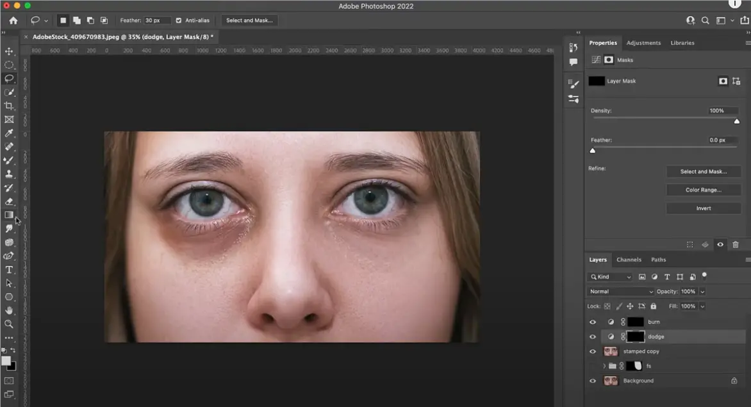Select the Ellipse shape tool

point(9,297)
